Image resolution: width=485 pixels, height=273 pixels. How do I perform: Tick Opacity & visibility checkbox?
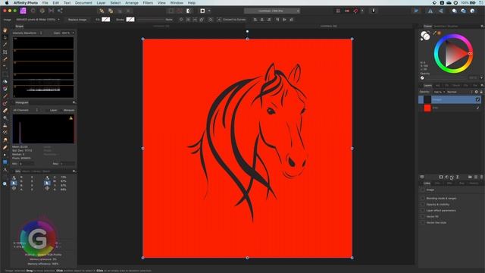(423, 204)
